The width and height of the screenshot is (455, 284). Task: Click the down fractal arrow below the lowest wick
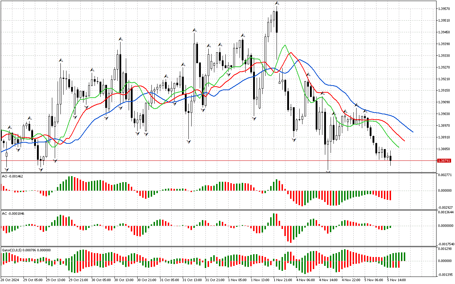(328, 172)
